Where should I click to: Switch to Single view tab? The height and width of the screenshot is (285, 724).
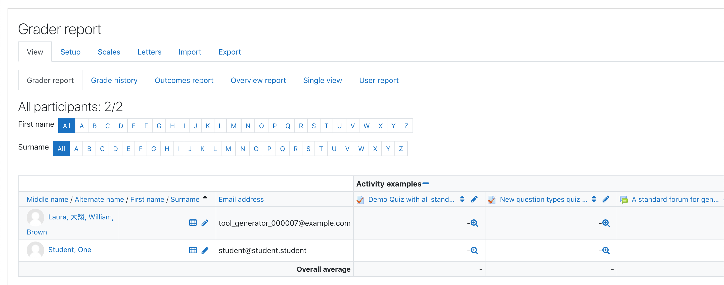(x=322, y=80)
